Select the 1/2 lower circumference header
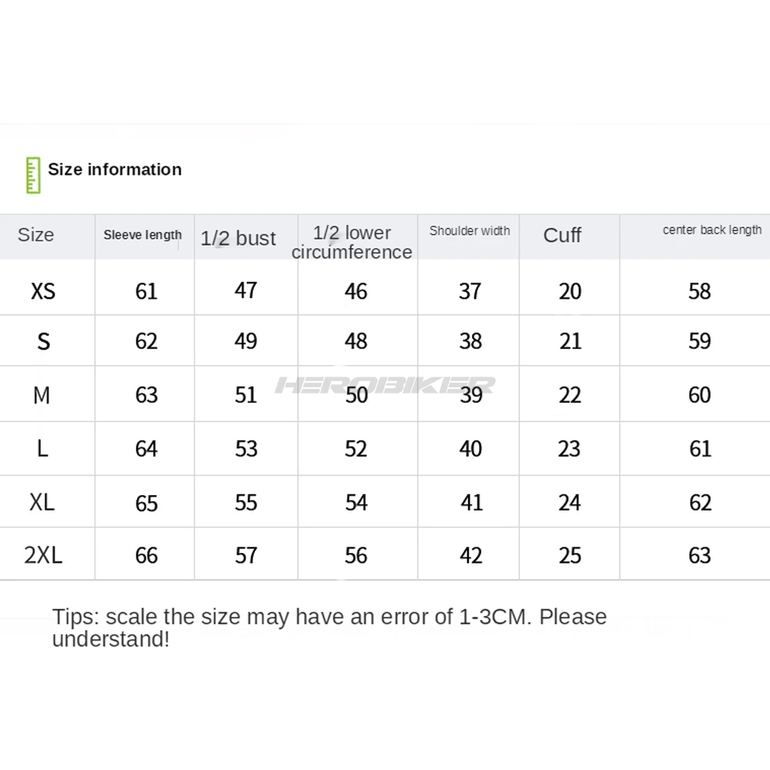The height and width of the screenshot is (770, 770). pyautogui.click(x=352, y=242)
